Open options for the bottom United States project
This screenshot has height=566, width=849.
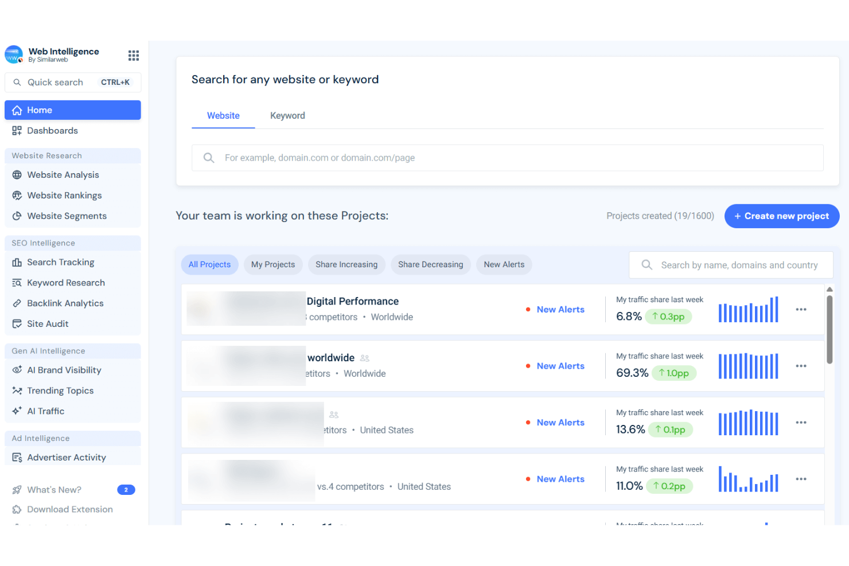(801, 479)
